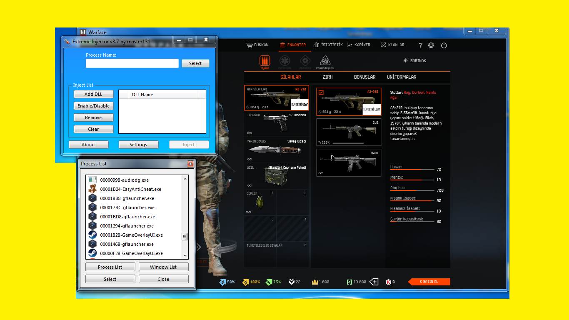569x320 pixels.
Task: Switch to the Zırh sub-tab
Action: [x=327, y=77]
